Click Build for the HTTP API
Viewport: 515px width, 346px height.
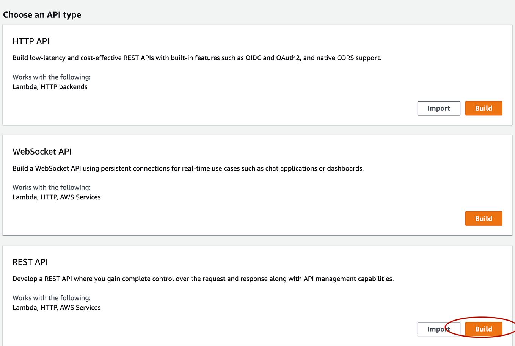(x=484, y=108)
